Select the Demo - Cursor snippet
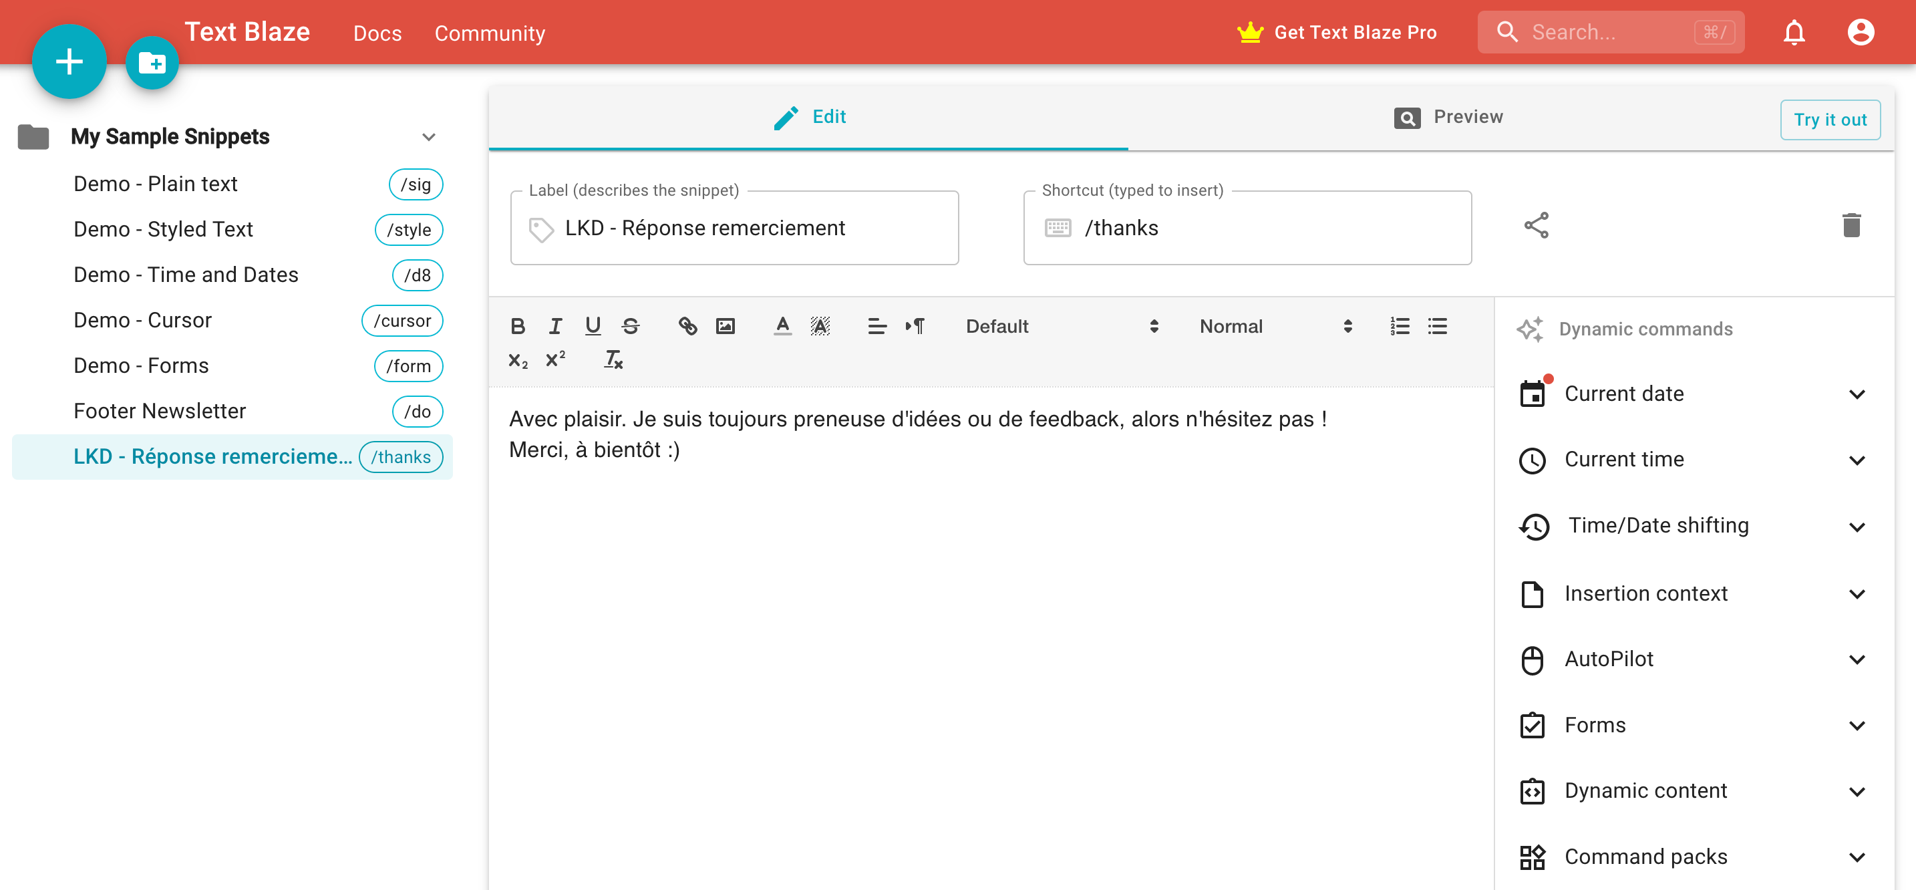This screenshot has width=1916, height=890. coord(232,320)
